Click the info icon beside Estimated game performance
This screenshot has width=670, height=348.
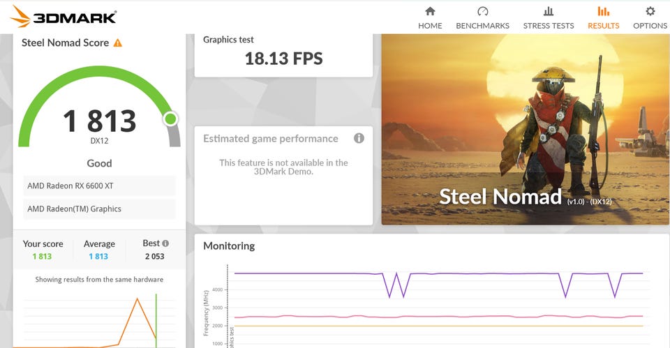tap(359, 138)
